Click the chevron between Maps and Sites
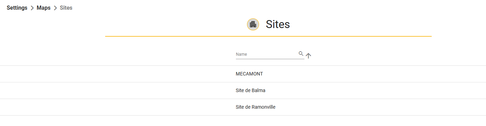486x126 pixels. click(55, 8)
